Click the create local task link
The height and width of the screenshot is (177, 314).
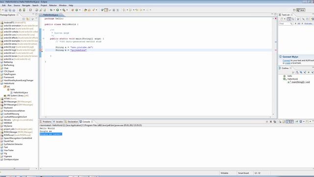(288, 63)
